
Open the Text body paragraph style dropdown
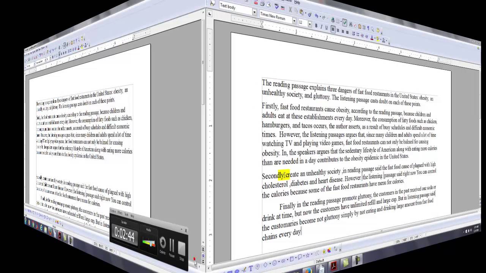(254, 11)
